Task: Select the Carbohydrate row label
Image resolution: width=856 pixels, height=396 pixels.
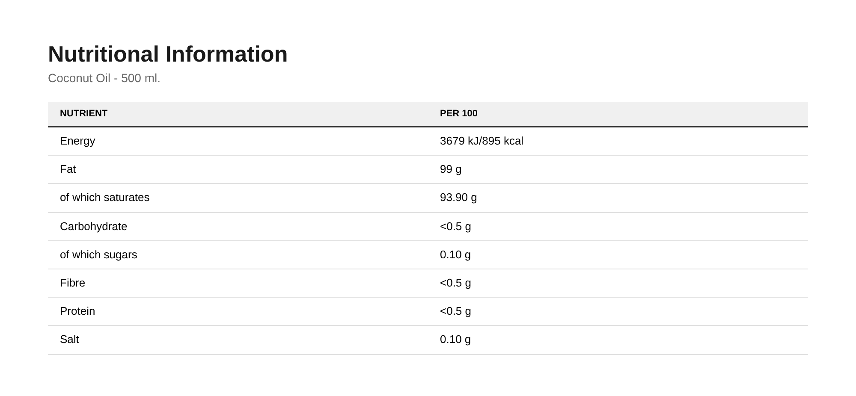Action: click(93, 227)
